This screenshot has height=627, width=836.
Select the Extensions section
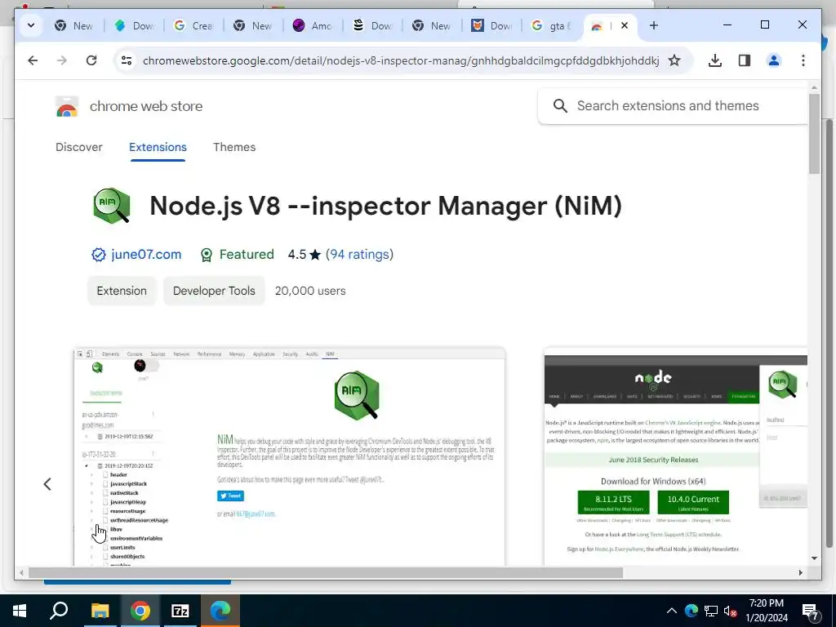[158, 147]
